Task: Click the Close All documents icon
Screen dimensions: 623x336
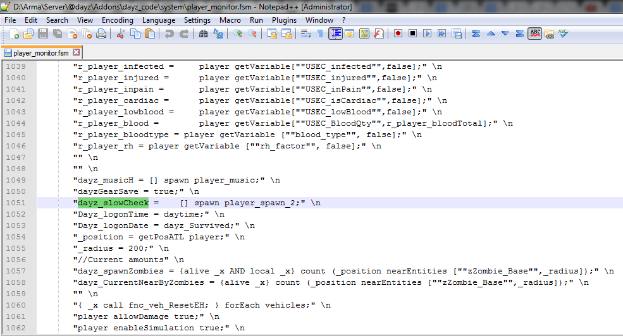Action: point(87,34)
